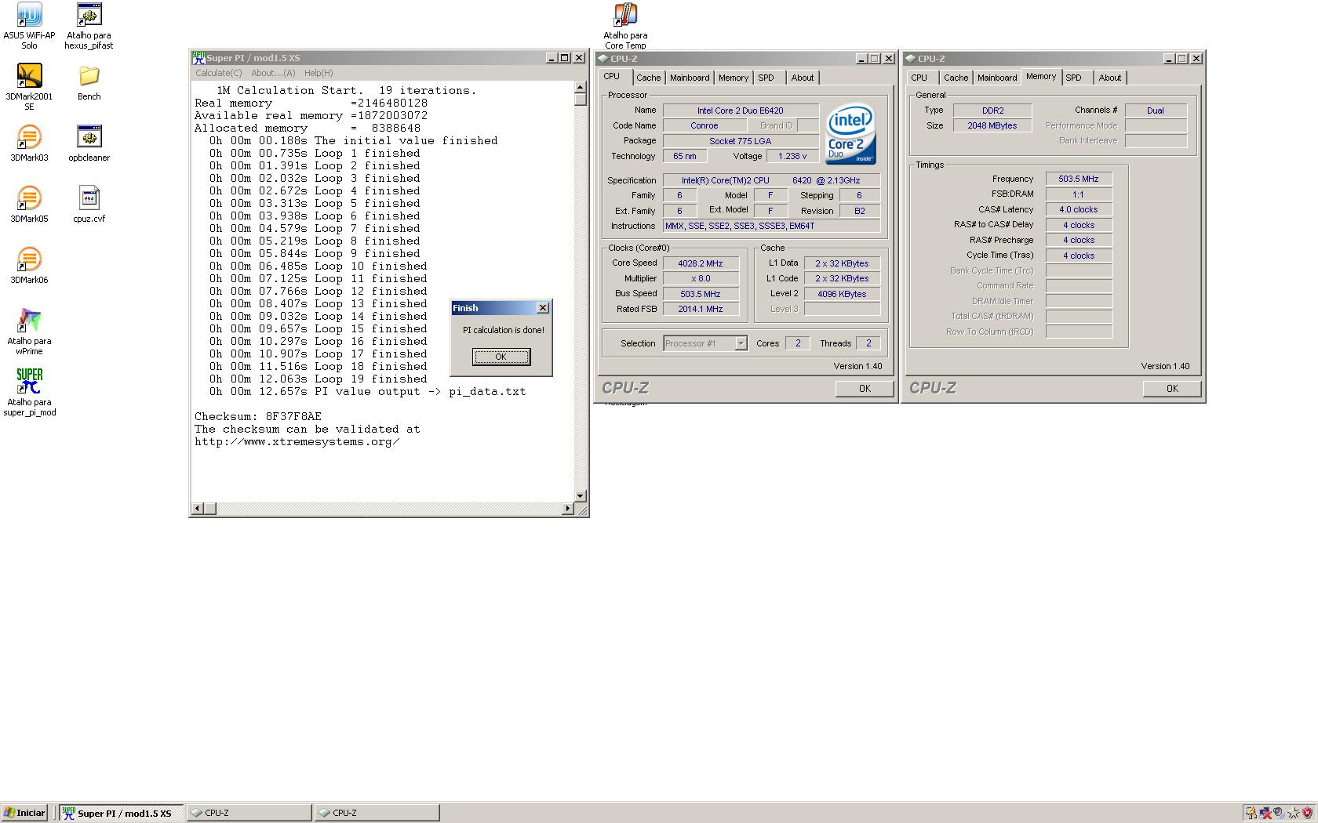1318x823 pixels.
Task: Click Super PI horizontal scrollbar left arrow
Action: tap(198, 509)
